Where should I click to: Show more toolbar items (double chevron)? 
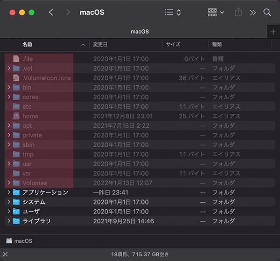252,13
